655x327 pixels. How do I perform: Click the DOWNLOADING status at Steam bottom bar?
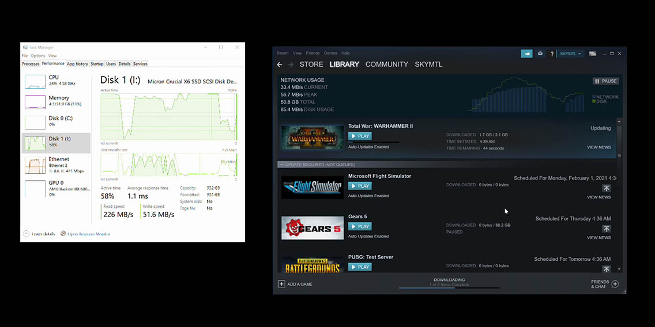pyautogui.click(x=449, y=280)
